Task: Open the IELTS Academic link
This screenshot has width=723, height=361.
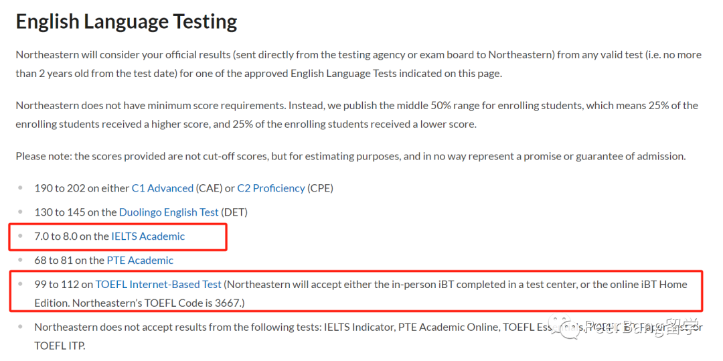Action: point(148,236)
